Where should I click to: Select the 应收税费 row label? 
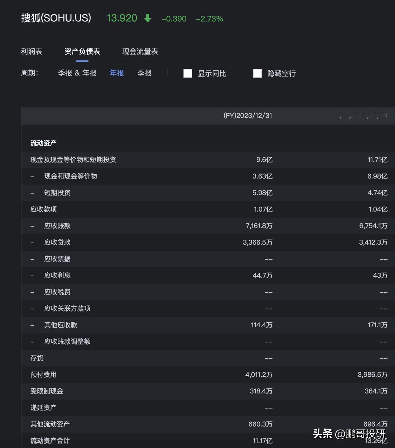pyautogui.click(x=57, y=292)
